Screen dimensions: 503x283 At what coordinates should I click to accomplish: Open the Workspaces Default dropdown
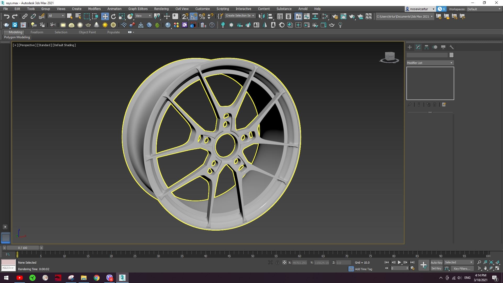[x=484, y=9]
